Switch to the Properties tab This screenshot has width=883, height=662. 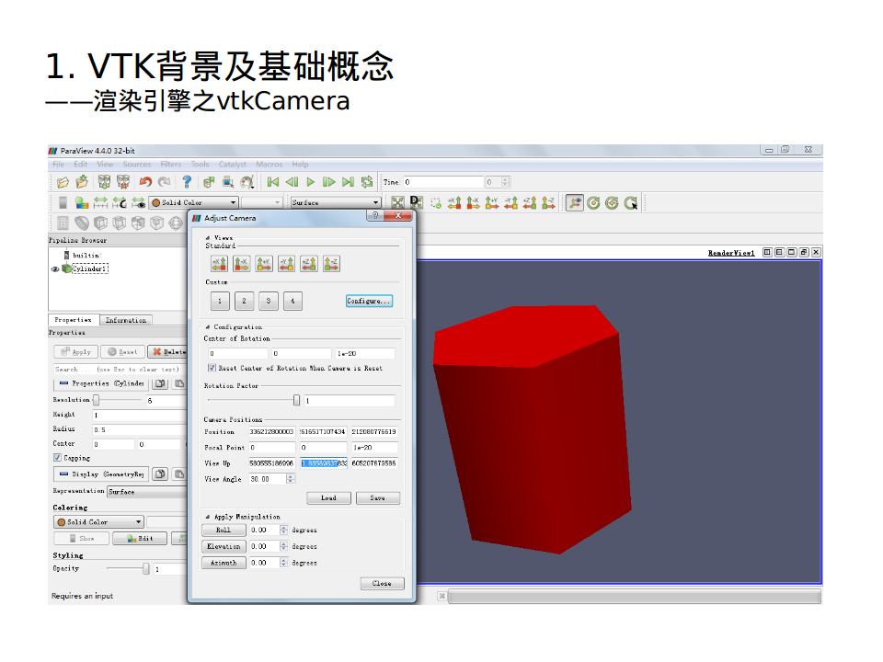click(x=74, y=320)
